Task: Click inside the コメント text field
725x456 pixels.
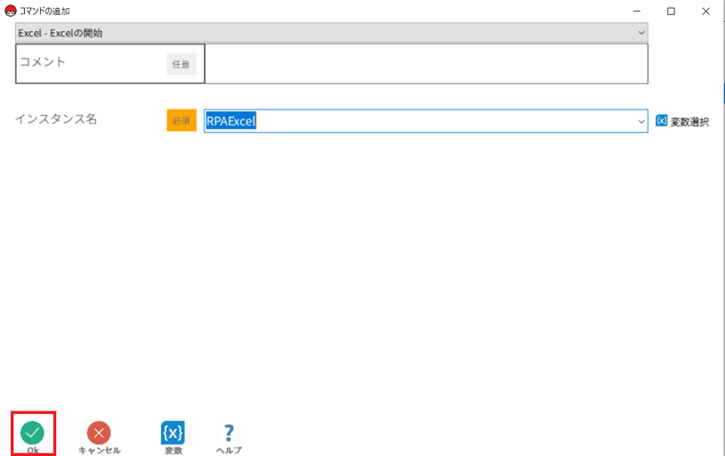Action: click(425, 64)
